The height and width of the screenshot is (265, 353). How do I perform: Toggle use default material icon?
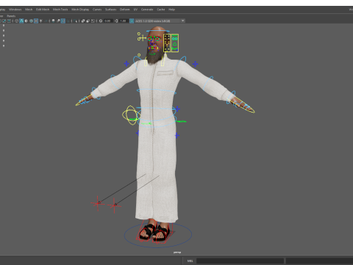click(26, 21)
